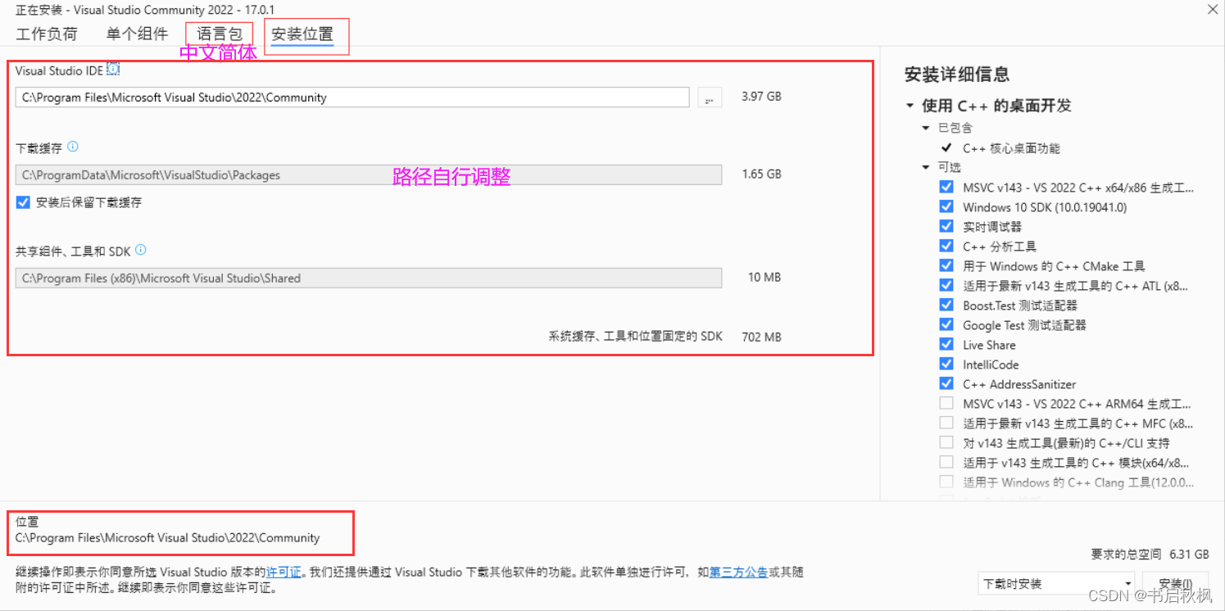This screenshot has width=1225, height=611.
Task: Uncheck IntelliCode component
Action: coord(946,364)
